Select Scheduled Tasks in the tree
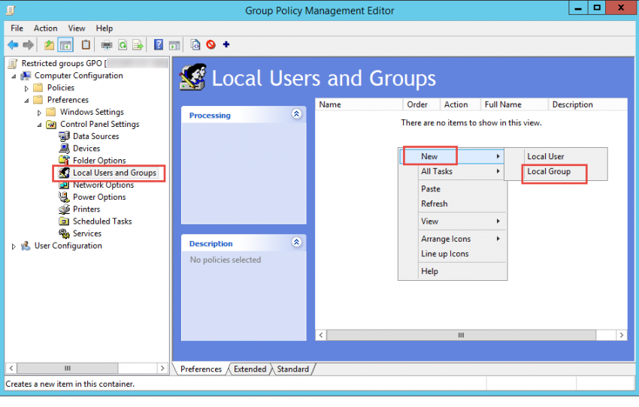This screenshot has width=639, height=407. tap(101, 222)
